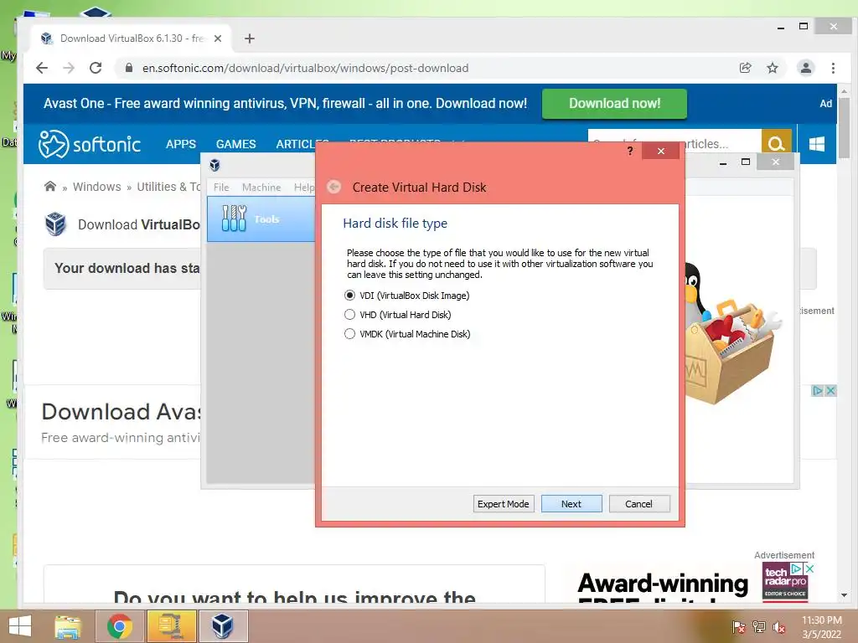858x643 pixels.
Task: Click the help question mark in dialog title
Action: point(630,151)
